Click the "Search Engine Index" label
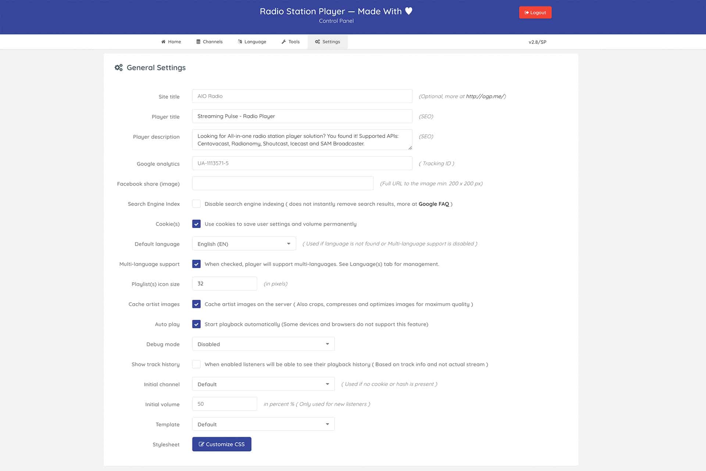This screenshot has height=471, width=706. (x=154, y=204)
